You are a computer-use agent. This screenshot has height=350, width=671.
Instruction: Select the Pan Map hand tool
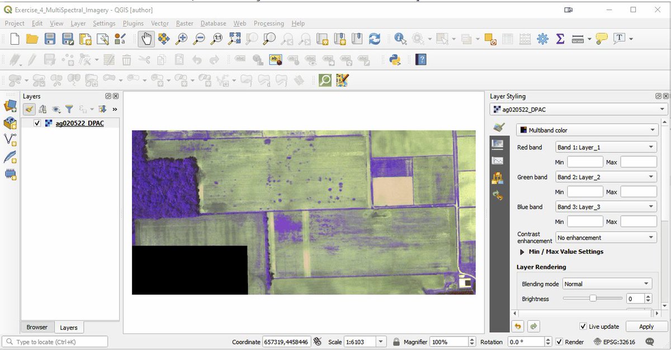(x=146, y=39)
